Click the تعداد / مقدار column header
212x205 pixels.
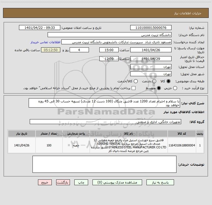point(49,133)
